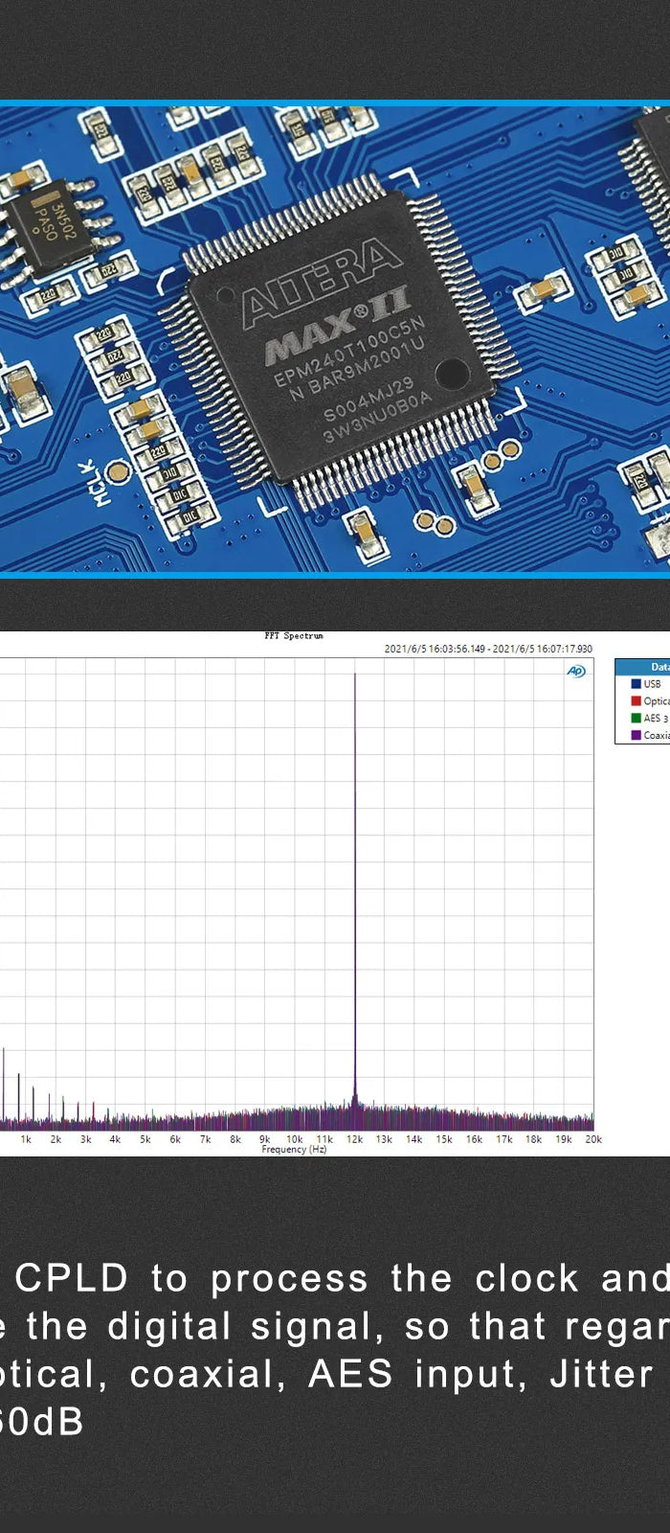670x1533 pixels.
Task: Click the 1k label on the frequency axis
Action: pyautogui.click(x=26, y=1139)
